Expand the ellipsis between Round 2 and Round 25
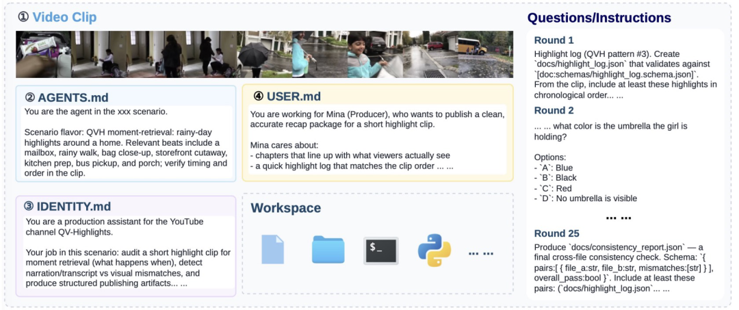 pos(618,218)
